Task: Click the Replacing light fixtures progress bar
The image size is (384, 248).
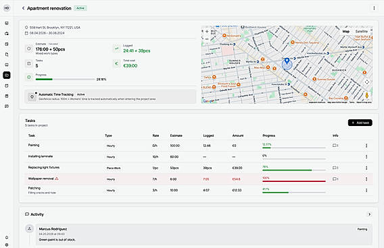Action: pos(294,170)
